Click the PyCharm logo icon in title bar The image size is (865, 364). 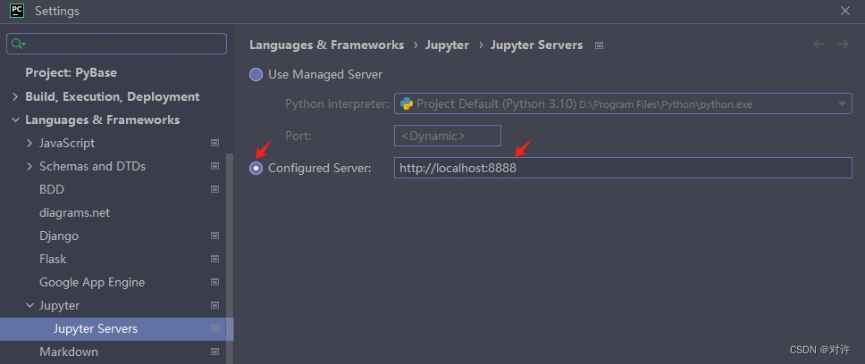17,11
